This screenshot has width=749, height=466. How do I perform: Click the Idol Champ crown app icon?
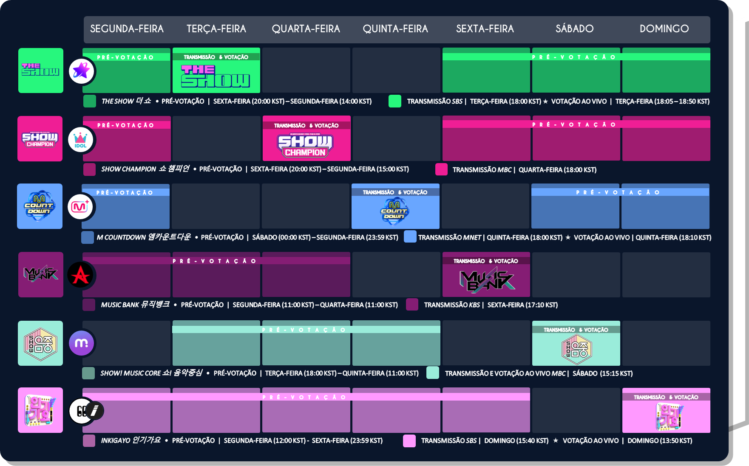[80, 139]
